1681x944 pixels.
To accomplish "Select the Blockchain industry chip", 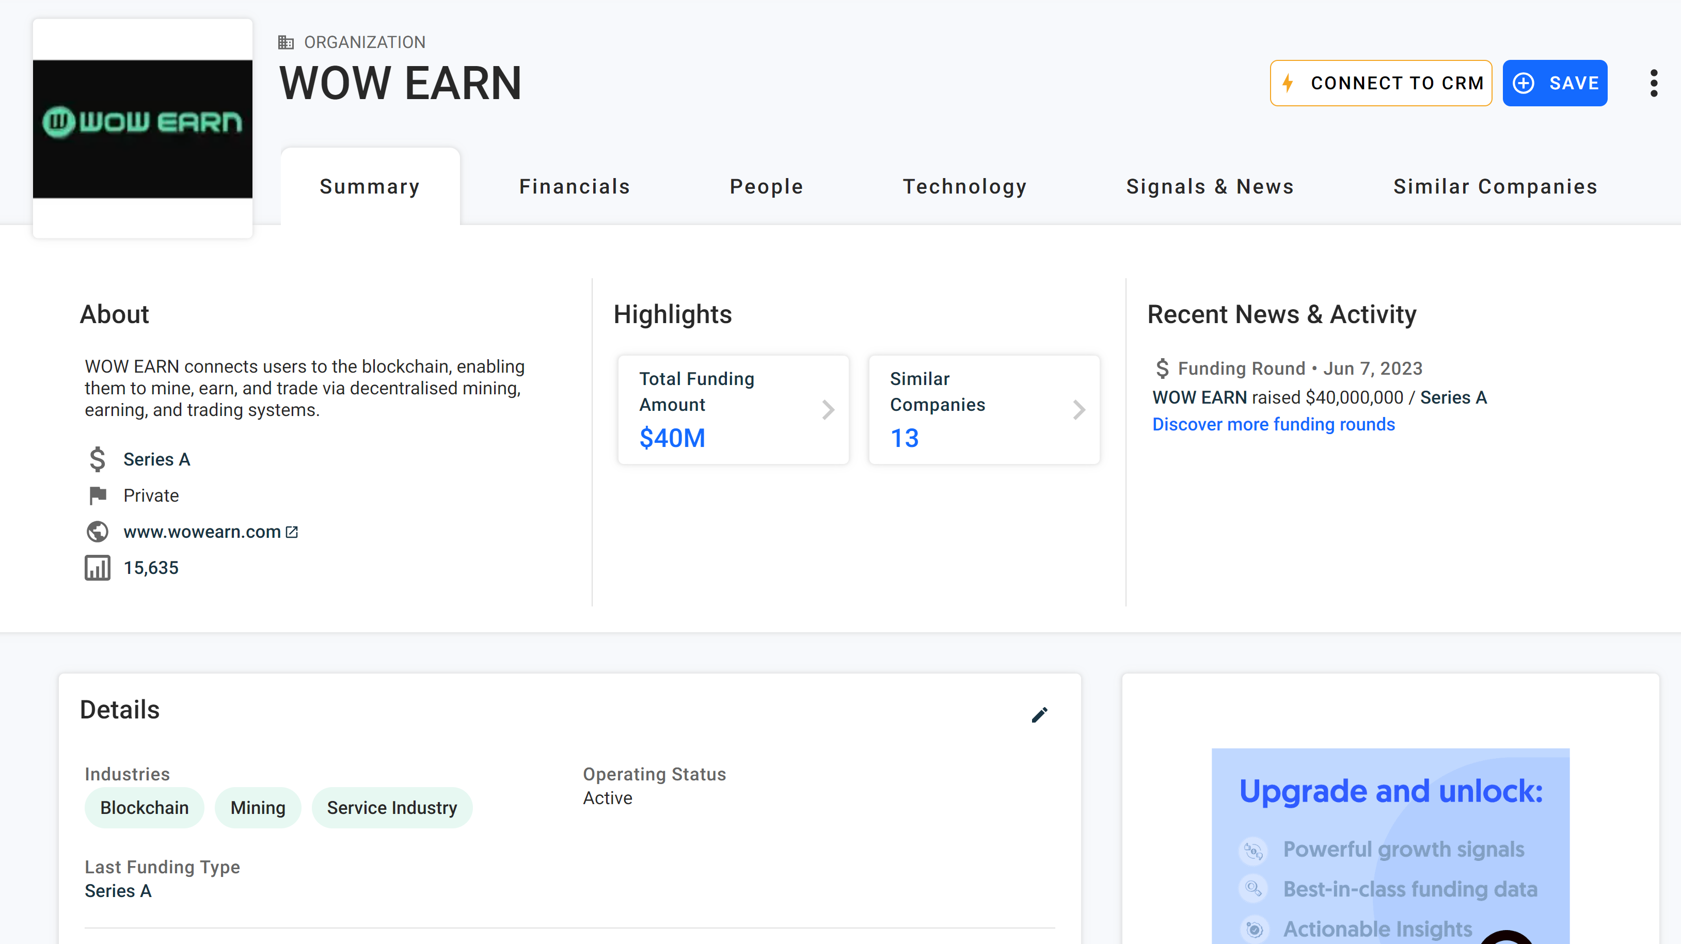I will pyautogui.click(x=144, y=808).
